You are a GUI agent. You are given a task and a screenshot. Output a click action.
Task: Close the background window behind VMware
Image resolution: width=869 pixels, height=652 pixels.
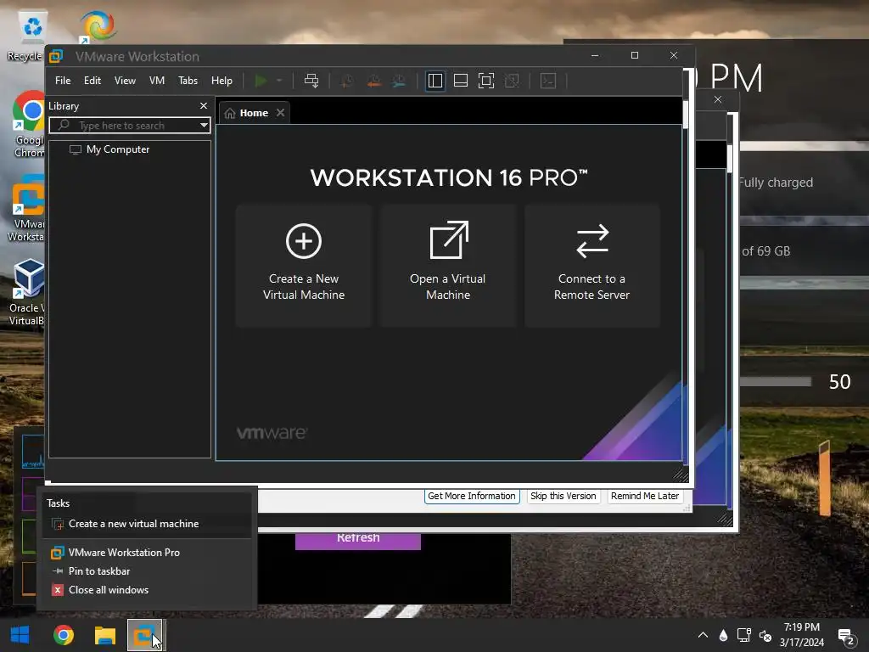pyautogui.click(x=718, y=100)
